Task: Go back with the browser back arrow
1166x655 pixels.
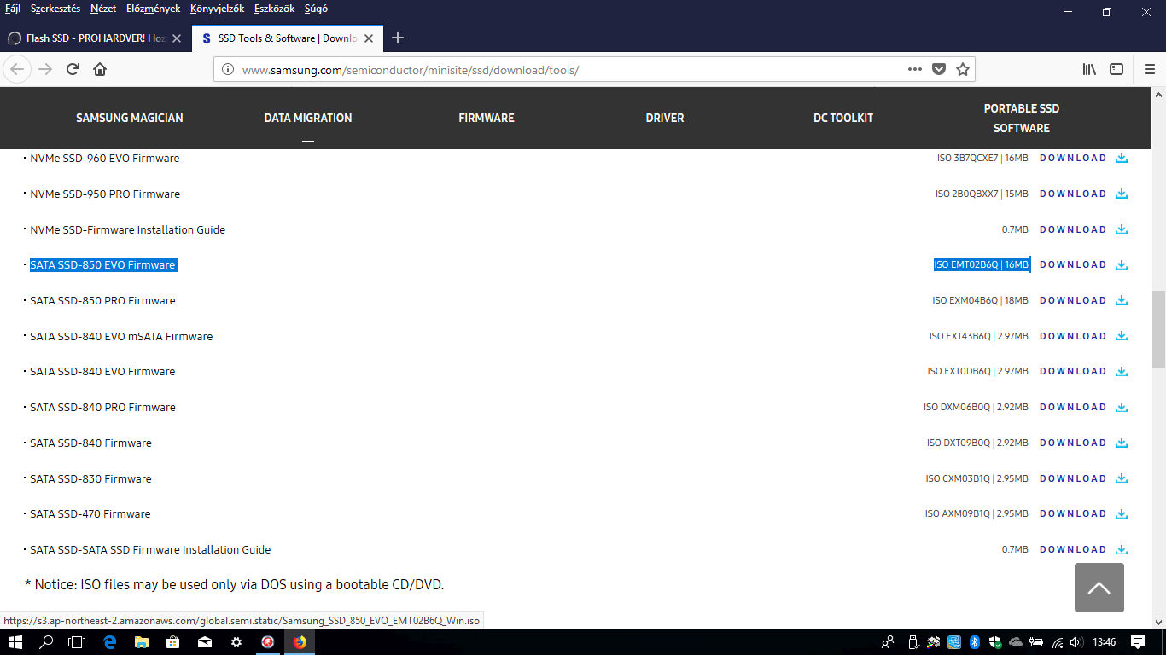Action: 17,69
